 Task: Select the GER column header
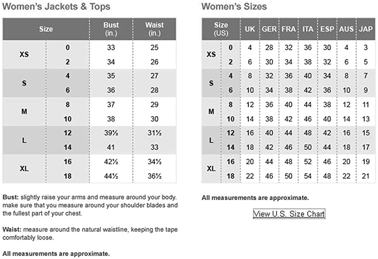pos(269,29)
